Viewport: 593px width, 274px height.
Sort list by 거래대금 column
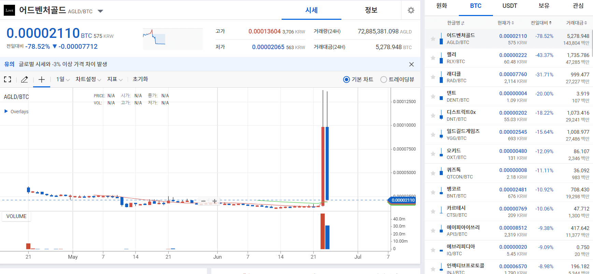coord(577,23)
